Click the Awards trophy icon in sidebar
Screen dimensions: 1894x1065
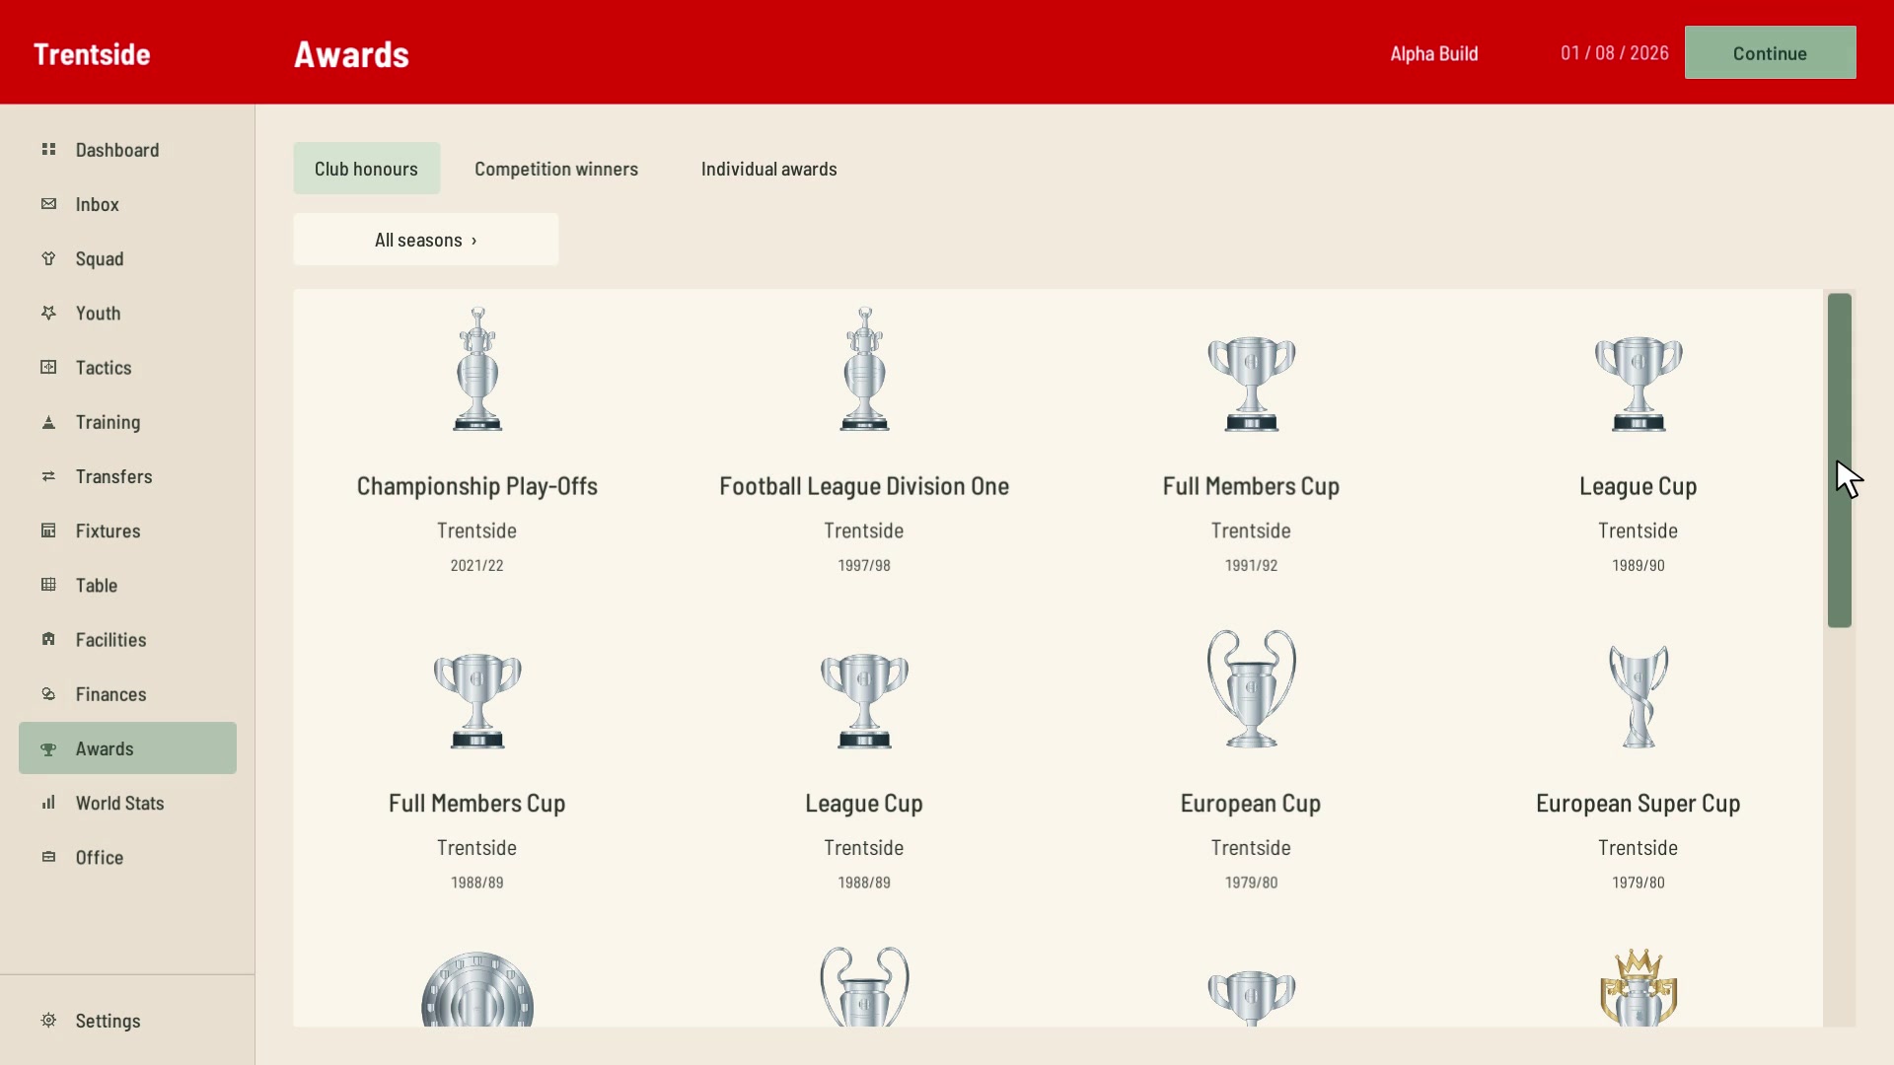pyautogui.click(x=48, y=748)
